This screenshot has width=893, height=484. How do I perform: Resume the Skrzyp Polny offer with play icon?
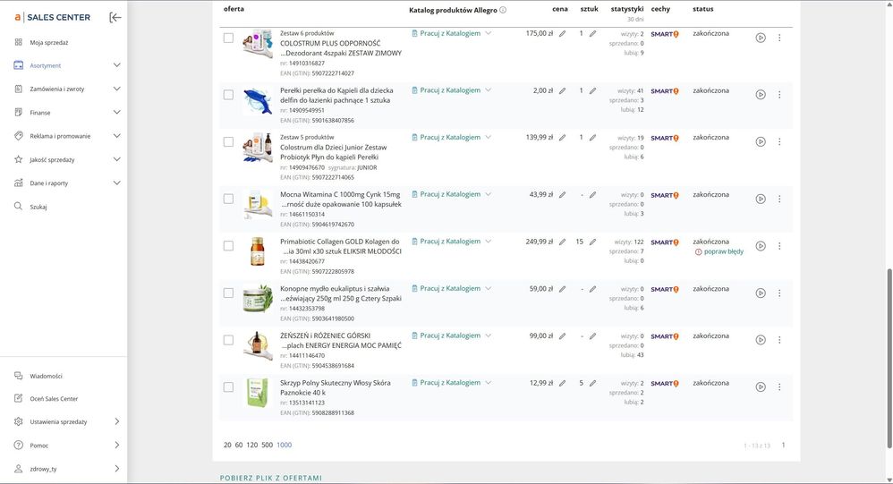761,386
